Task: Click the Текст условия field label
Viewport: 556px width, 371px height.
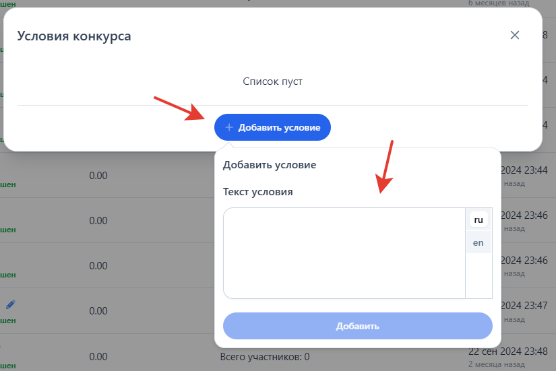Action: 258,192
